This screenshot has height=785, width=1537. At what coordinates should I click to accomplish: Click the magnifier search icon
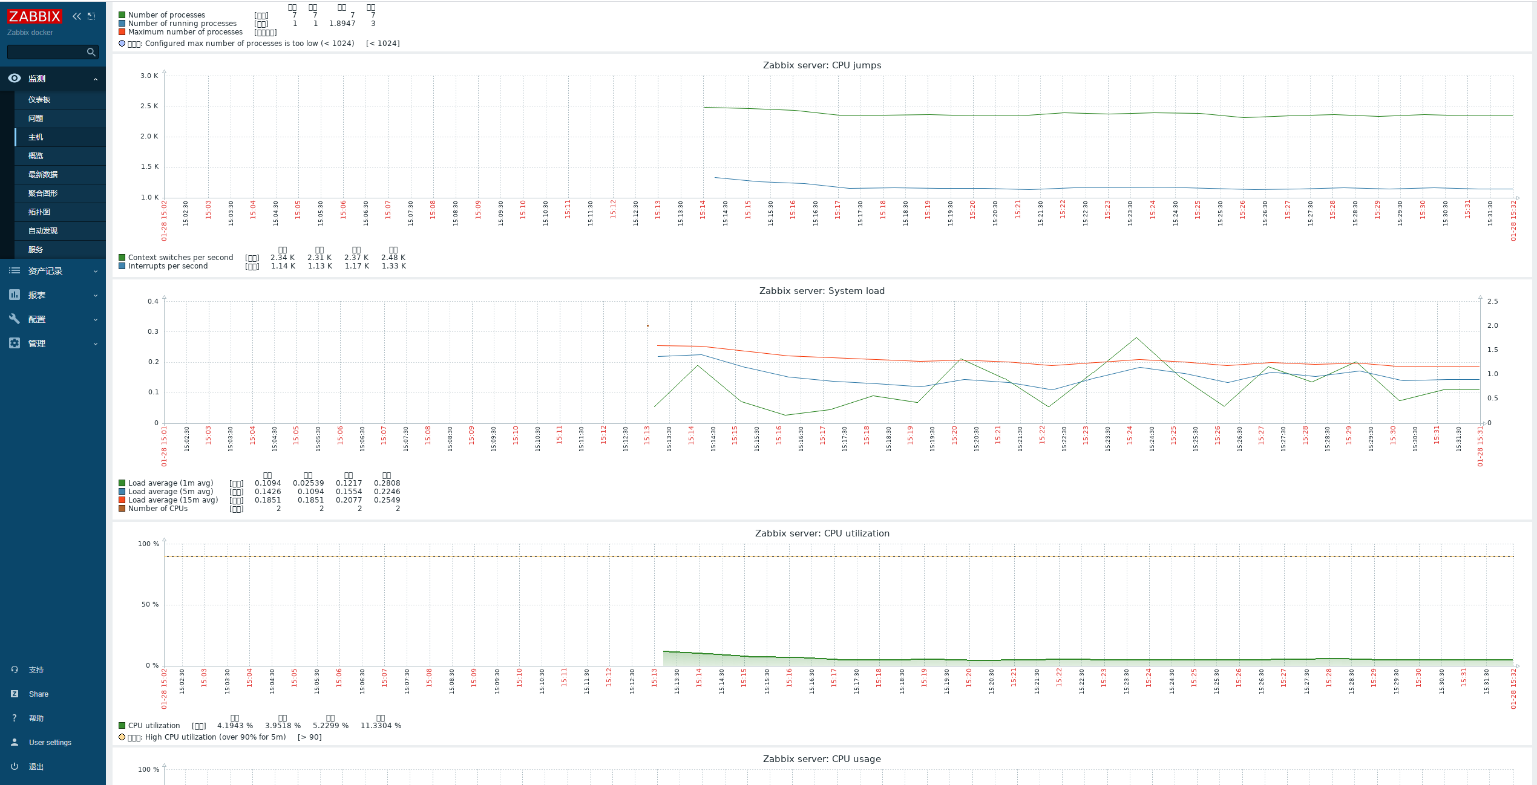(x=91, y=52)
